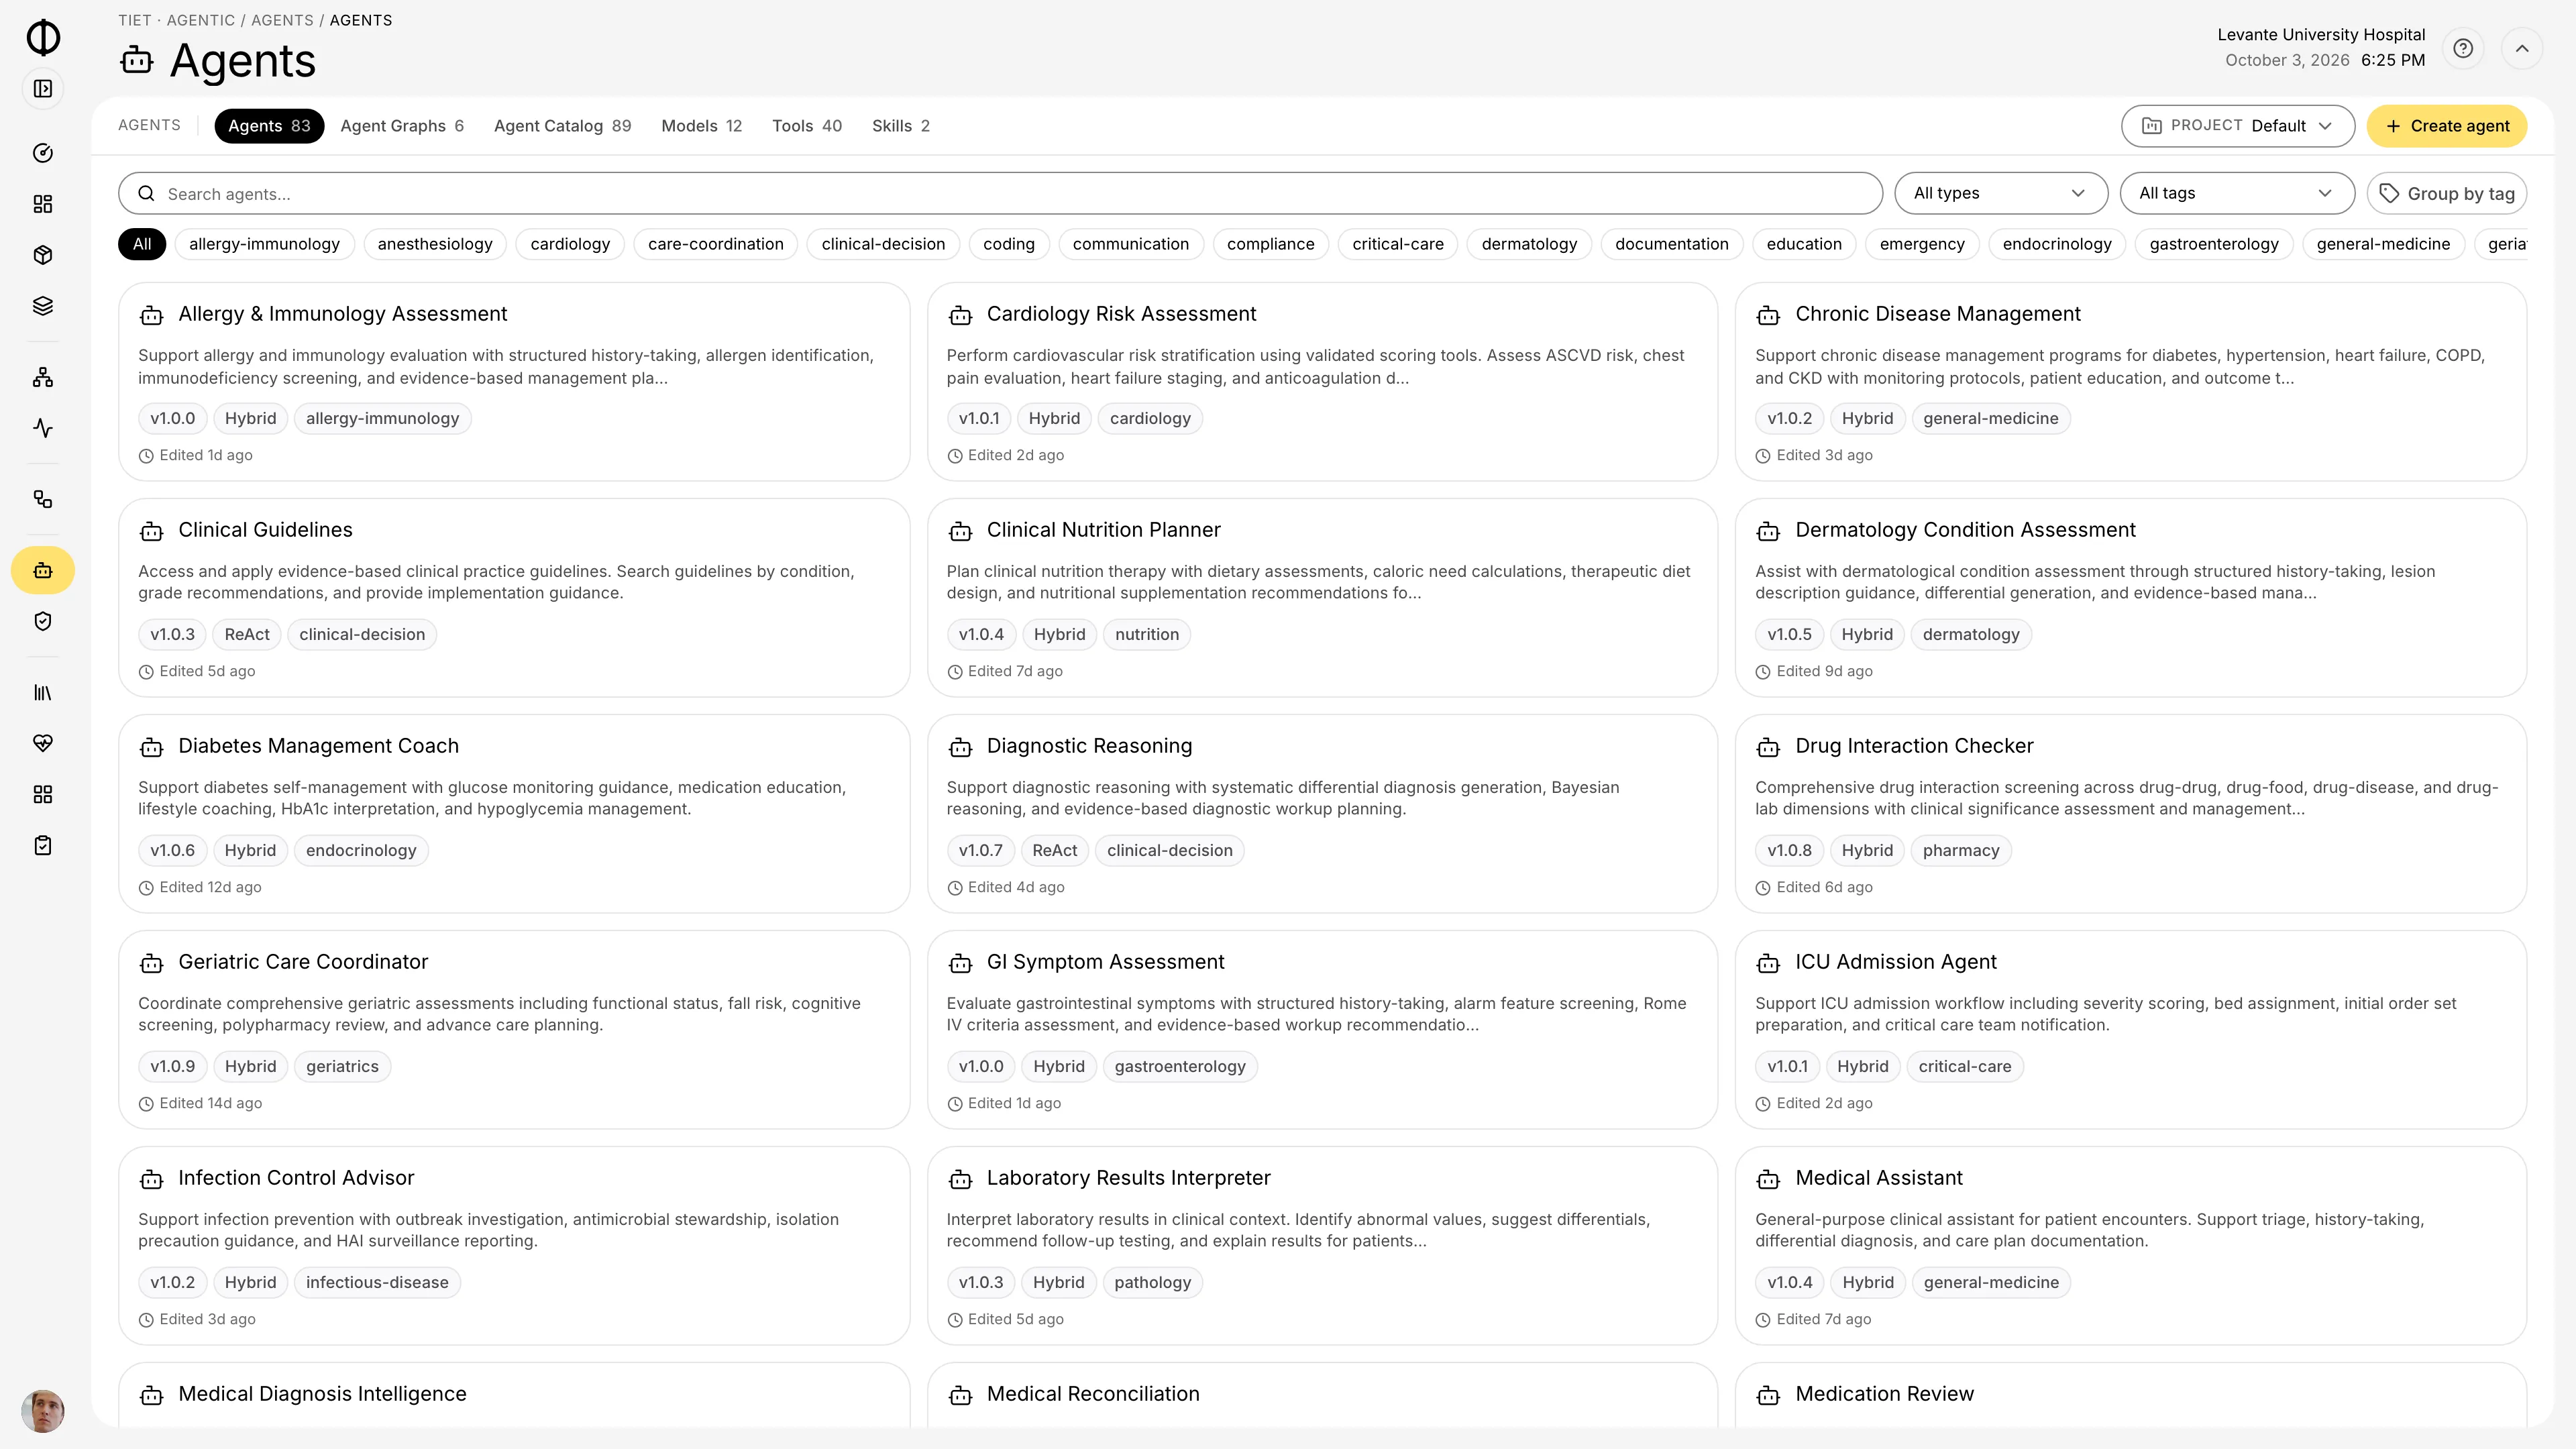The height and width of the screenshot is (1449, 2576).
Task: Open the PROJECT Default dropdown
Action: (x=2237, y=126)
